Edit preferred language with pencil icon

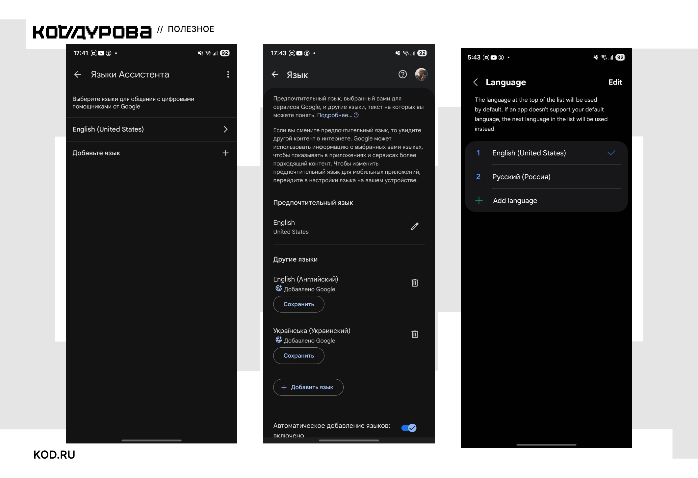coord(415,226)
